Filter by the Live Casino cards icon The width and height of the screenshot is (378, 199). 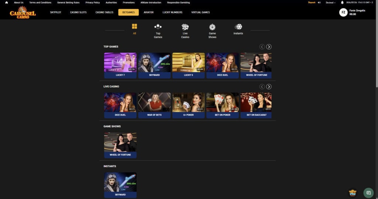pyautogui.click(x=185, y=27)
